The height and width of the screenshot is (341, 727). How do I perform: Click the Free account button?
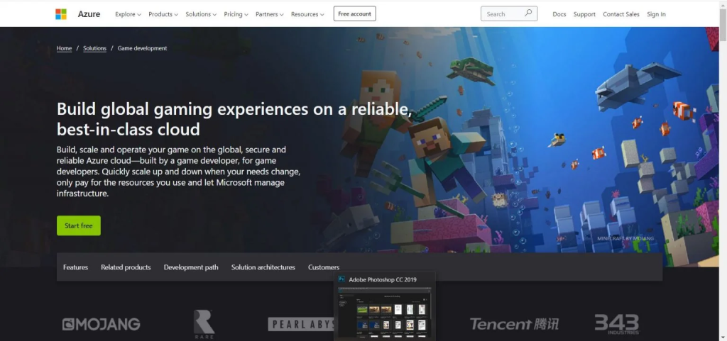click(355, 14)
